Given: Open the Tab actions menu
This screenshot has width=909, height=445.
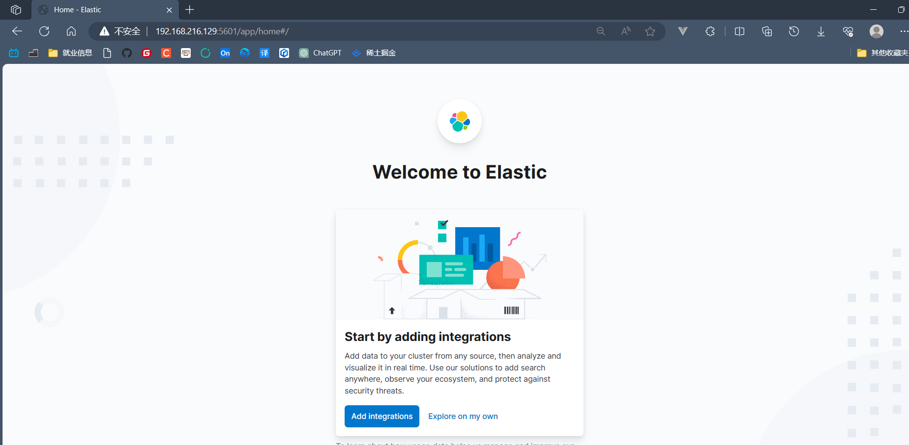Looking at the screenshot, I should (x=16, y=10).
